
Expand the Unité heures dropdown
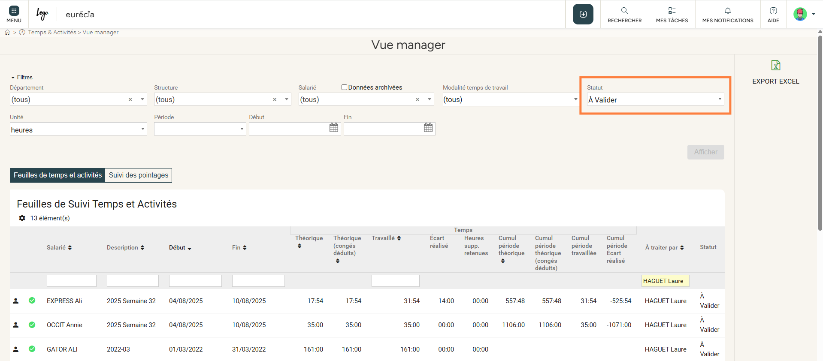coord(78,129)
